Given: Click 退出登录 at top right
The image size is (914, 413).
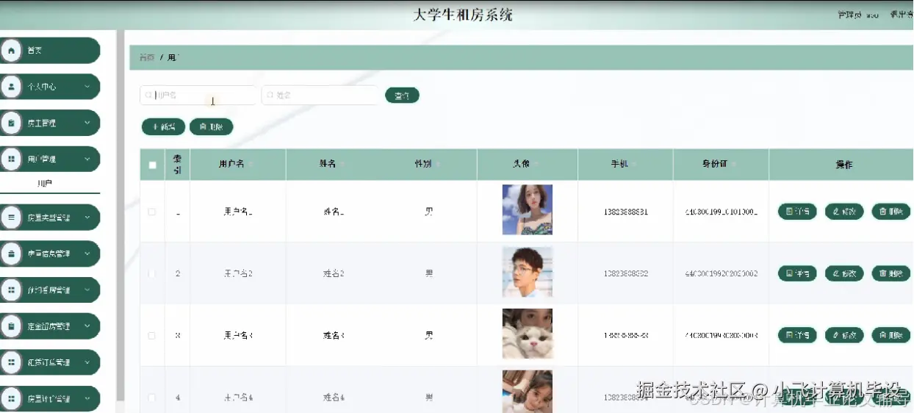Looking at the screenshot, I should click(902, 15).
